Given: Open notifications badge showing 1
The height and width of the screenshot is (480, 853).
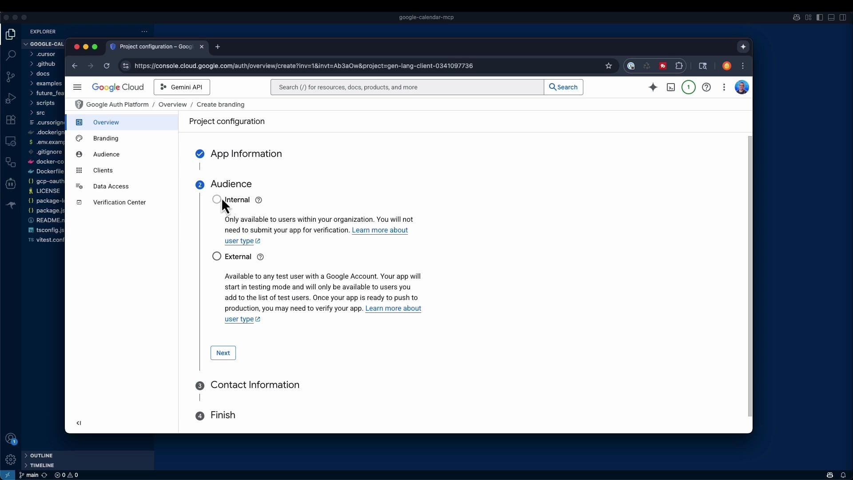Looking at the screenshot, I should click(x=689, y=87).
